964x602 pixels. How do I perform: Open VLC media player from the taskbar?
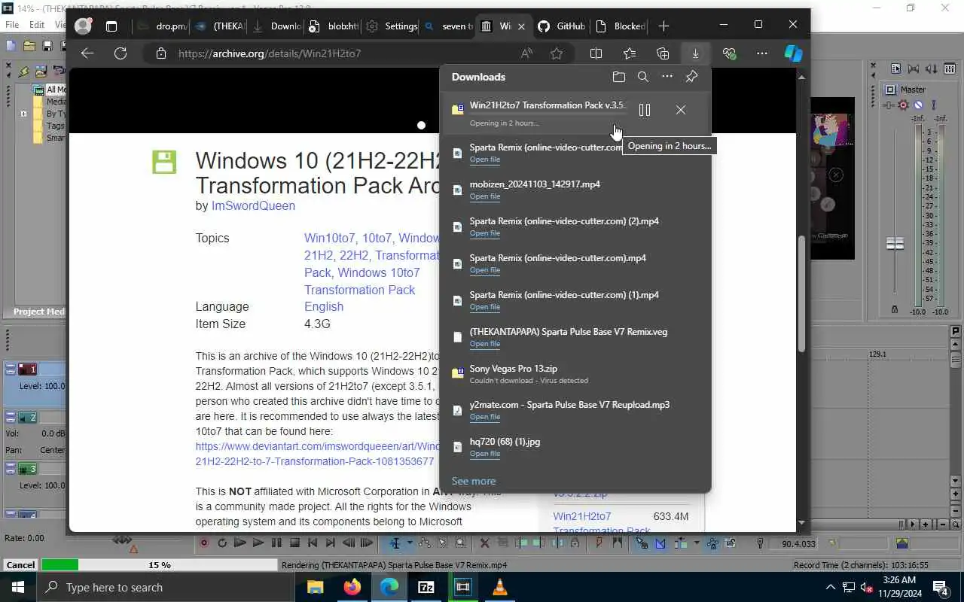pyautogui.click(x=500, y=588)
